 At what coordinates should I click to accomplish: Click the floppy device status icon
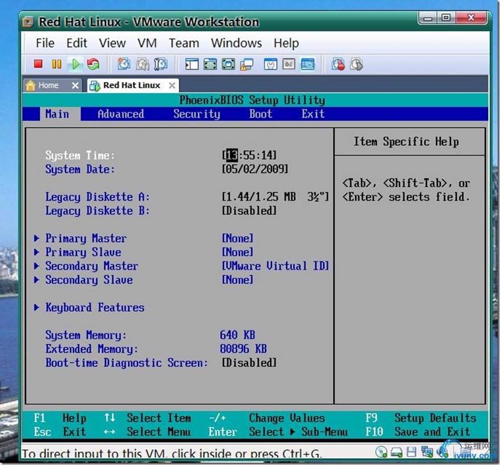[x=412, y=452]
